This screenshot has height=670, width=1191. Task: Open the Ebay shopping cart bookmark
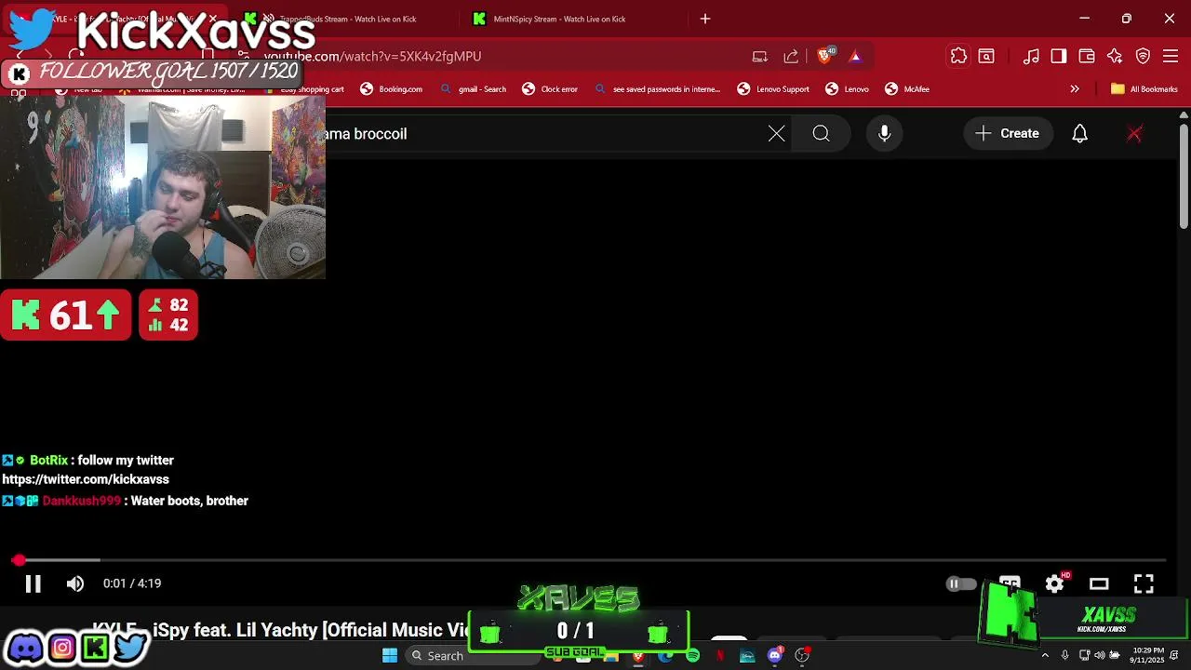click(x=304, y=89)
